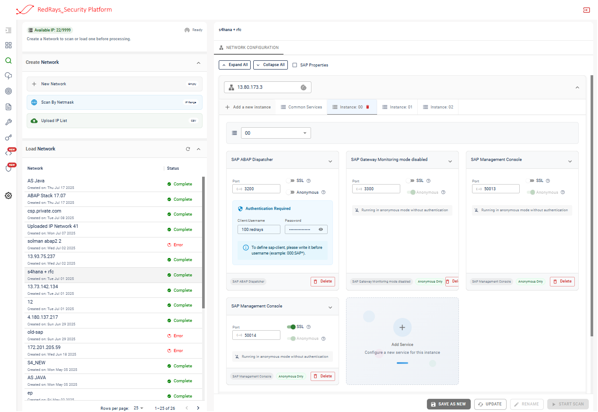Open the code brackets icon marked NEW
This screenshot has height=412, width=598.
pos(8,153)
